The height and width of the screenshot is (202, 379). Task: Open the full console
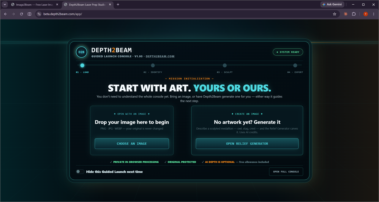(286, 172)
